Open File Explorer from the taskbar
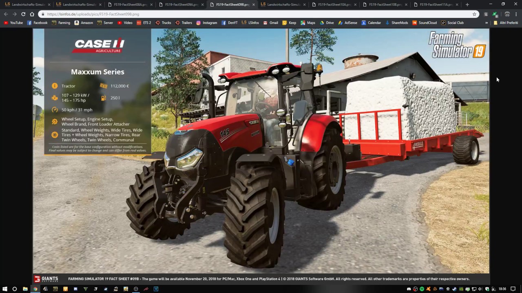 [25, 289]
